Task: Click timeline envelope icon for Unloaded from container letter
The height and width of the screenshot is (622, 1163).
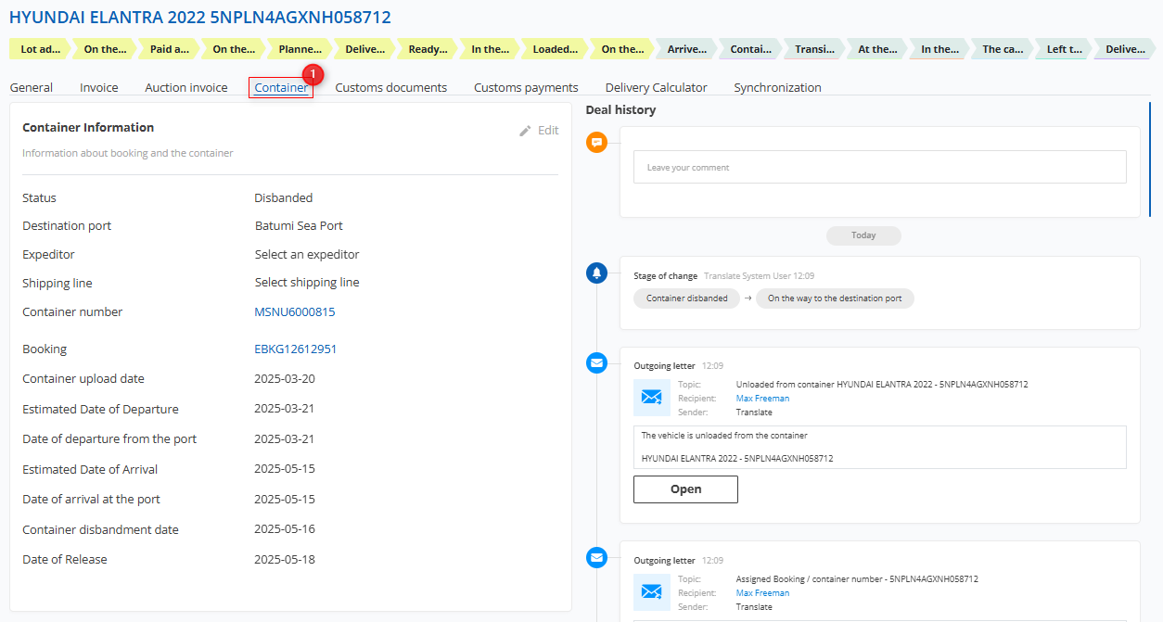Action: tap(597, 362)
